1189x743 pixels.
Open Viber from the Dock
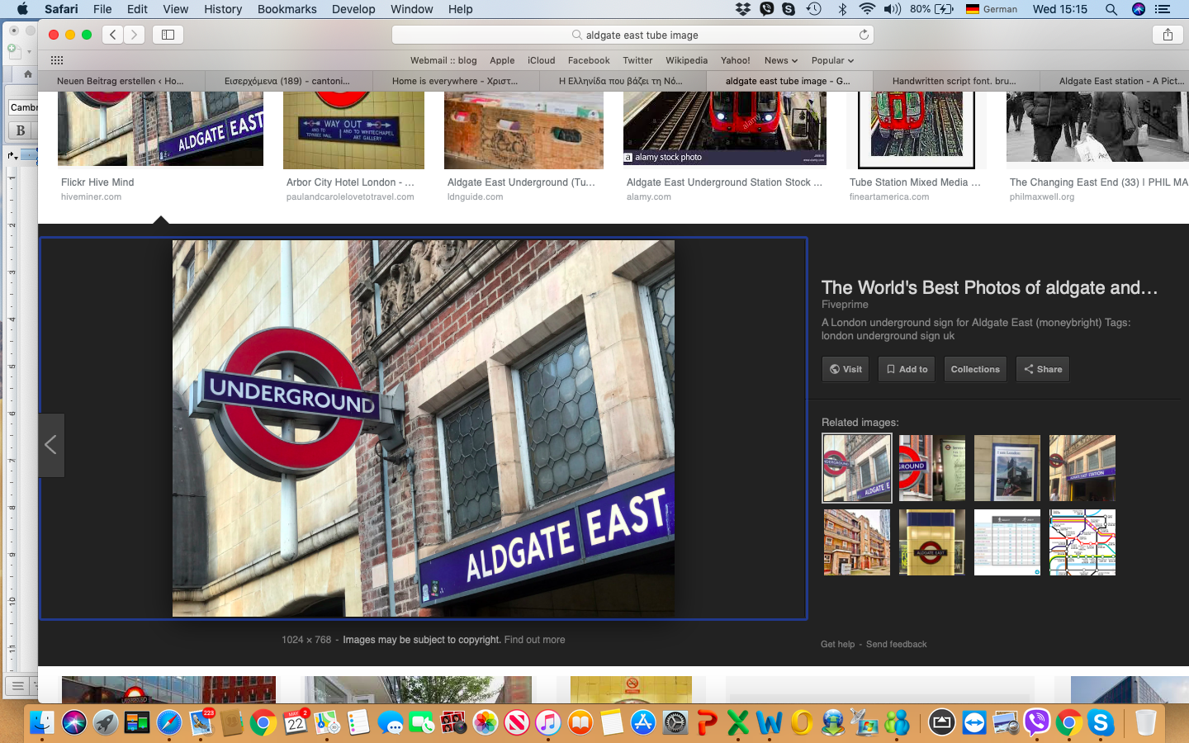point(1036,723)
